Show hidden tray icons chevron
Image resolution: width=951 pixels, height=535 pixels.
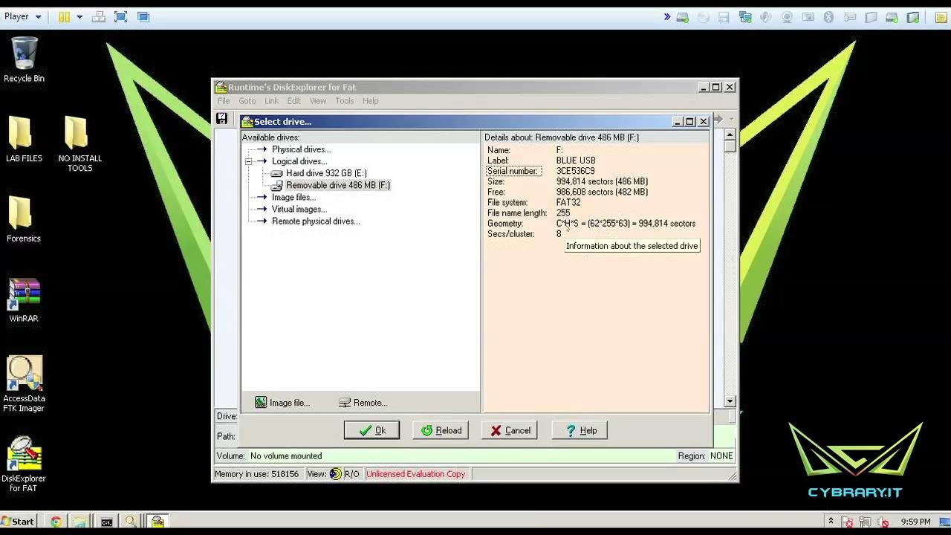click(x=831, y=522)
